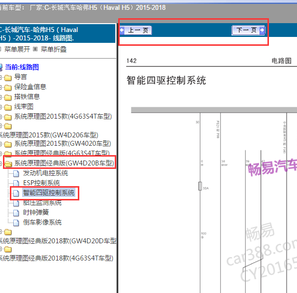
Task: Open the 导言 folder
Action: [21, 77]
